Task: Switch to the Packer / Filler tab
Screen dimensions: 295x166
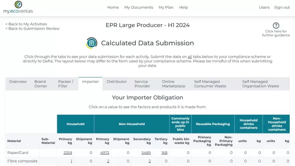Action: click(x=66, y=84)
